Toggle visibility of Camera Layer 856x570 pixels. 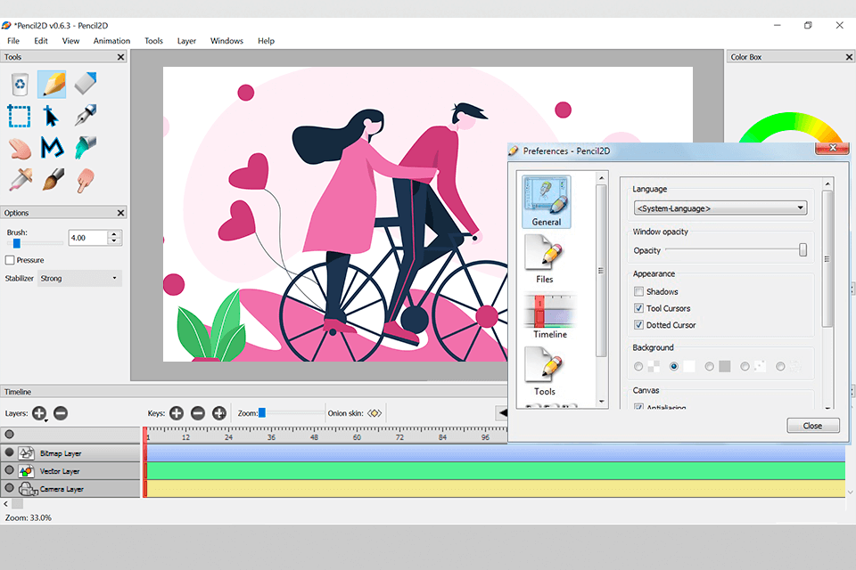tap(9, 488)
